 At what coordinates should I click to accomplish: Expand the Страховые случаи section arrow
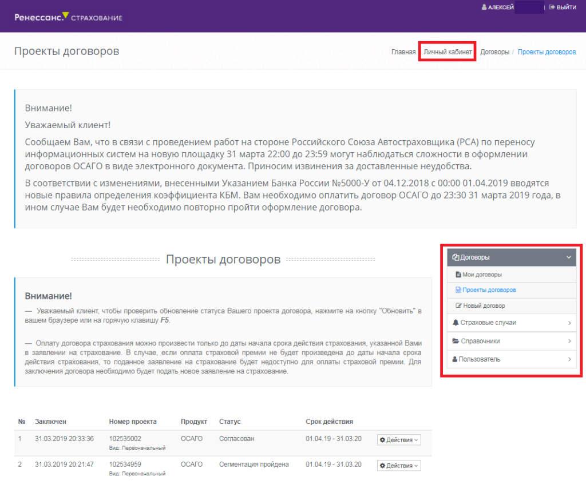coord(569,323)
